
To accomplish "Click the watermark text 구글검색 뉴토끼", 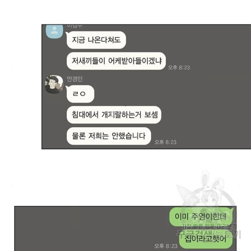I will [208, 234].
